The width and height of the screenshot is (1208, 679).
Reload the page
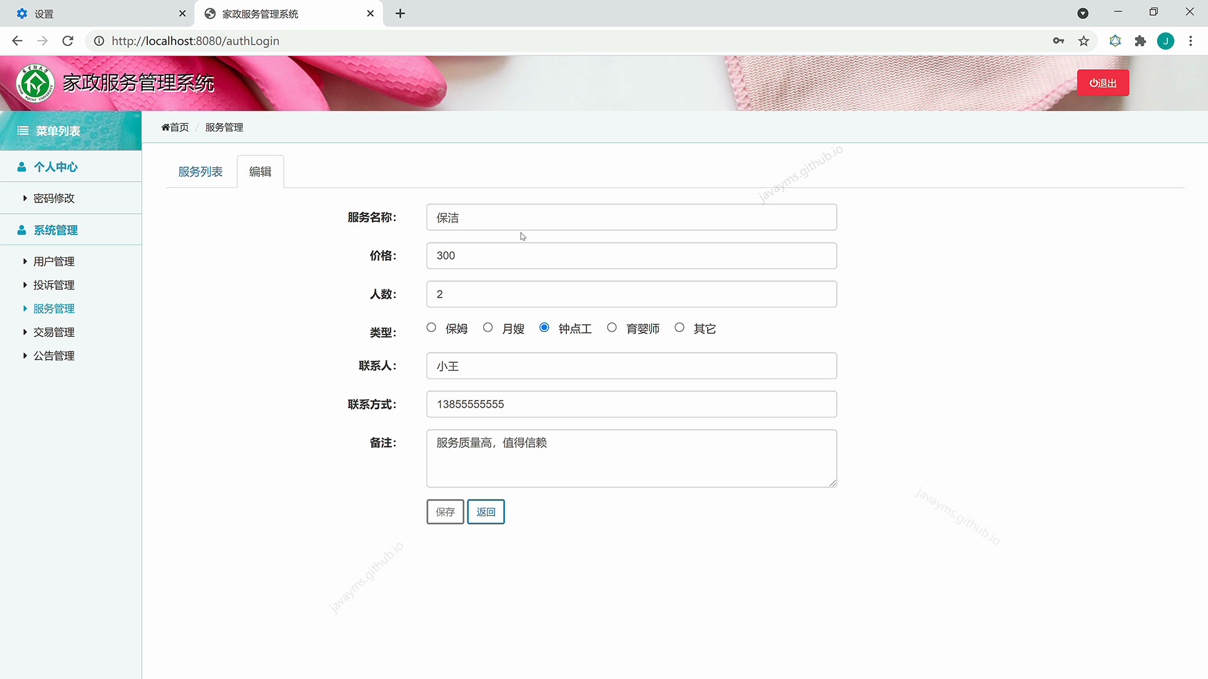click(68, 41)
